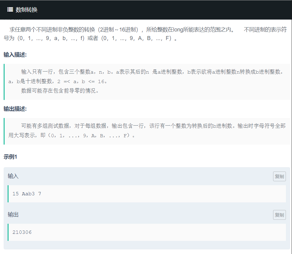Screen dimensions: 292x254
Task: Select the sample input text 15 Aab3 7
Action: pos(27,194)
